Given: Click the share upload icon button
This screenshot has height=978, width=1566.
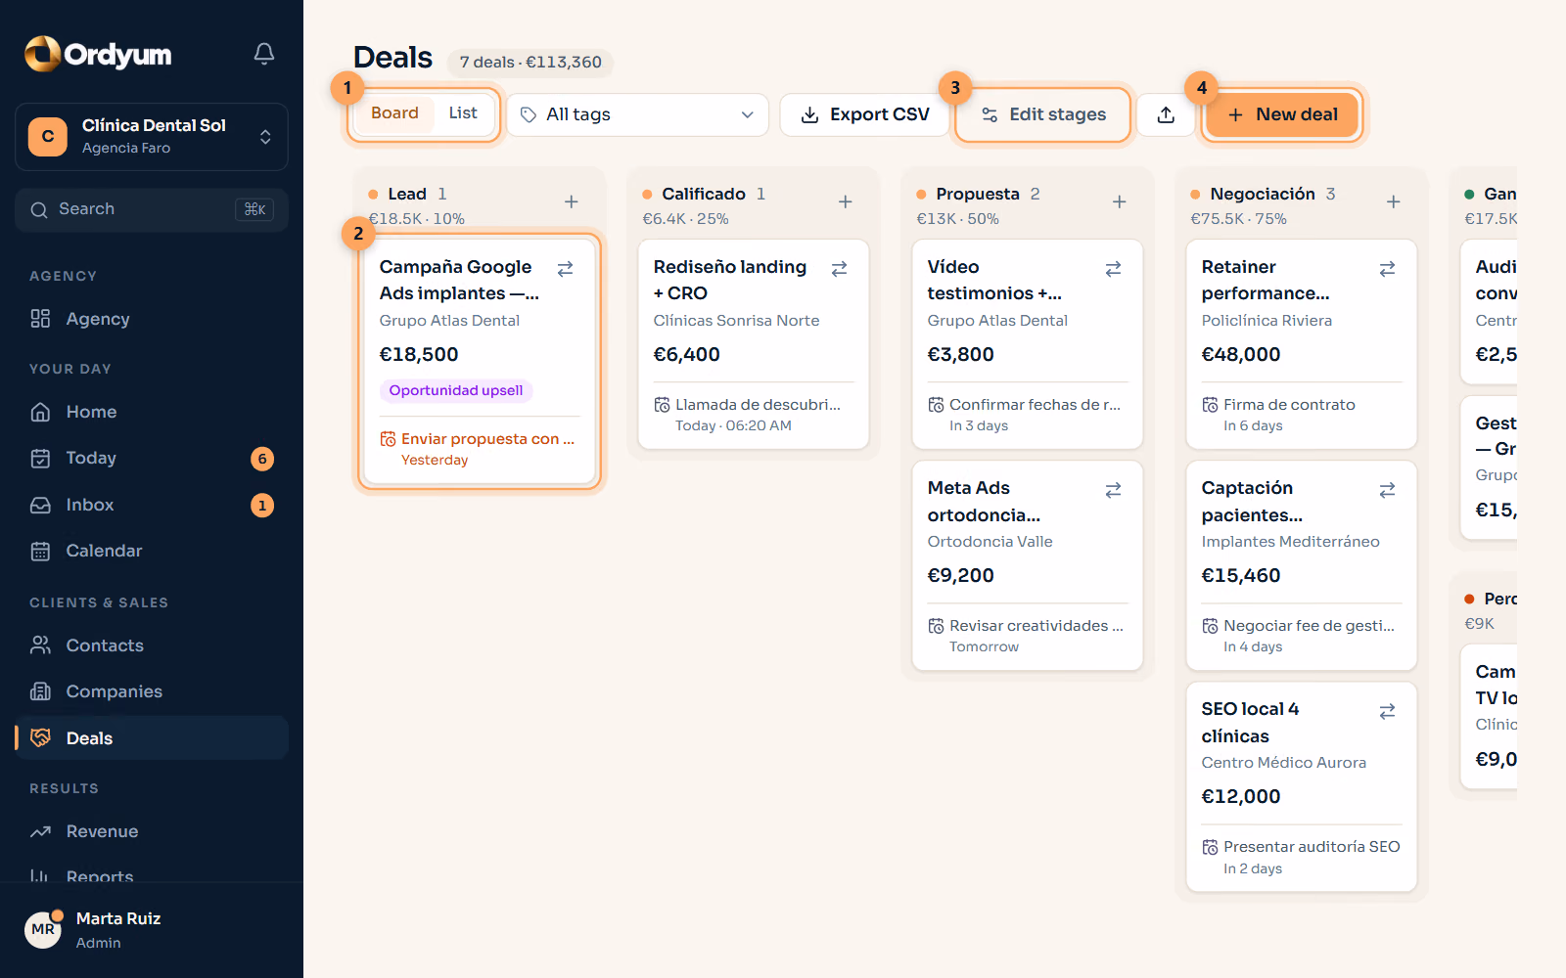Looking at the screenshot, I should coord(1166,114).
